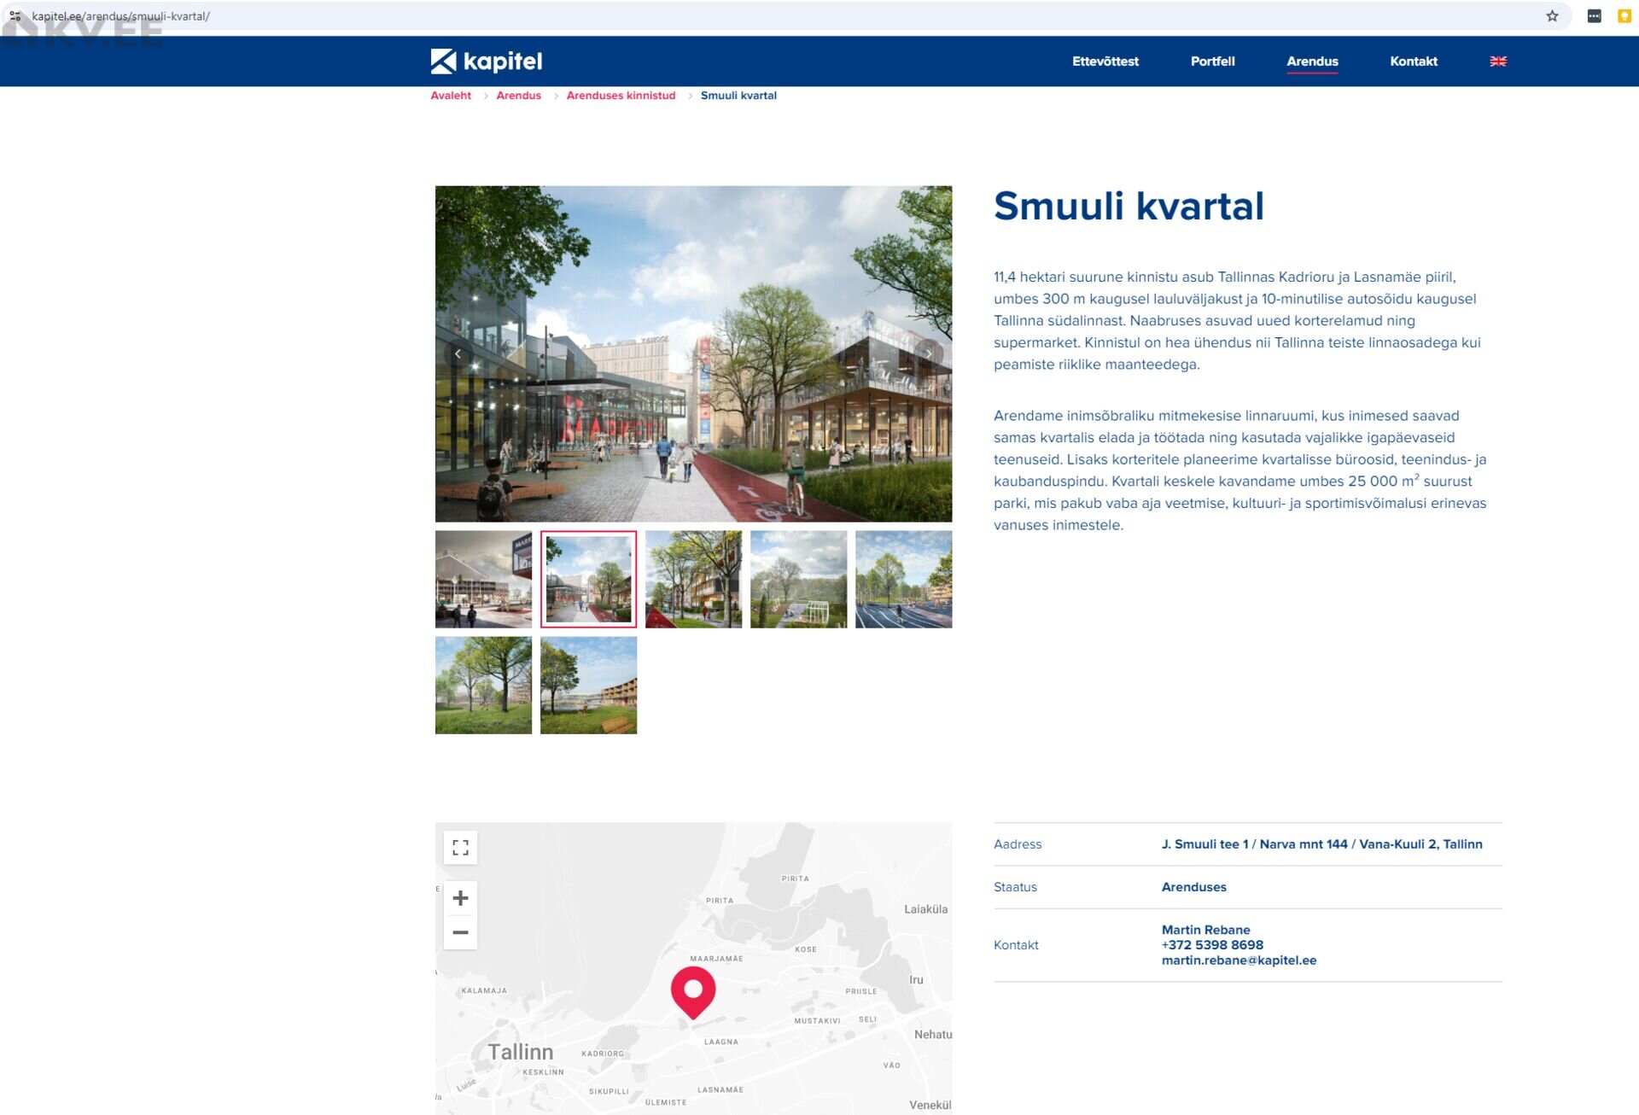Open the Ettevõttest menu item
The image size is (1639, 1115).
1105,61
